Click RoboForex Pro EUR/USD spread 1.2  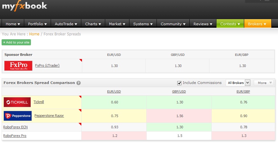click(115, 136)
